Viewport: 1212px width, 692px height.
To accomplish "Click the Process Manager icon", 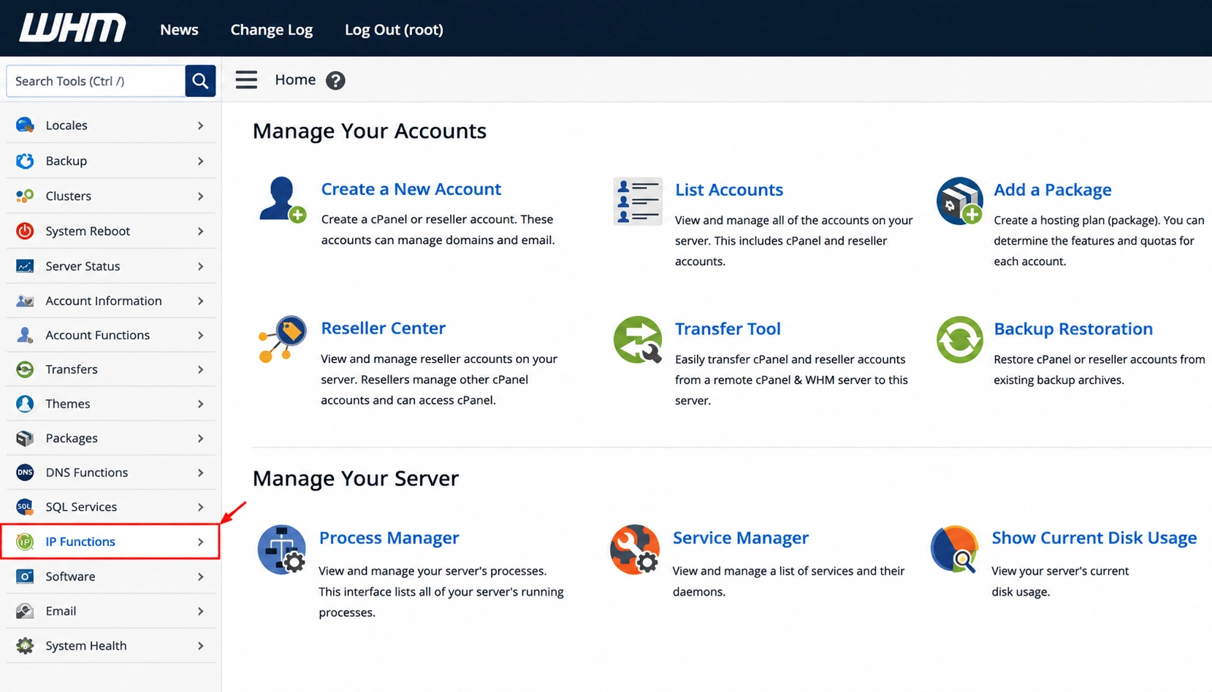I will point(281,549).
